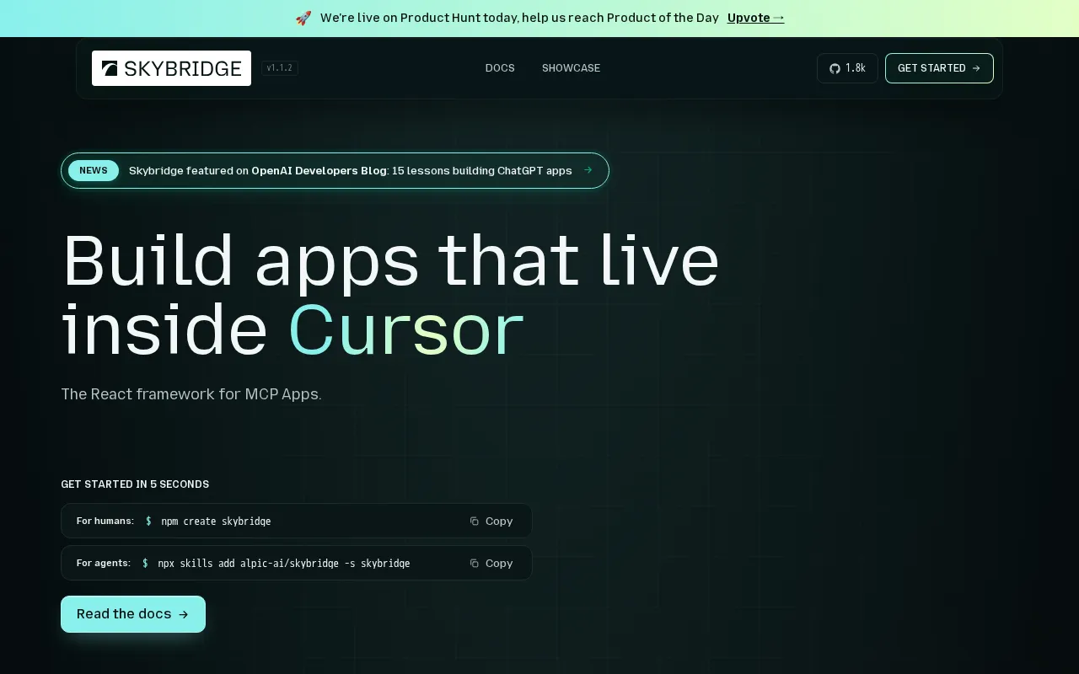
Task: Click 'The React framework for MCP Apps' tagline
Action: [x=191, y=393]
